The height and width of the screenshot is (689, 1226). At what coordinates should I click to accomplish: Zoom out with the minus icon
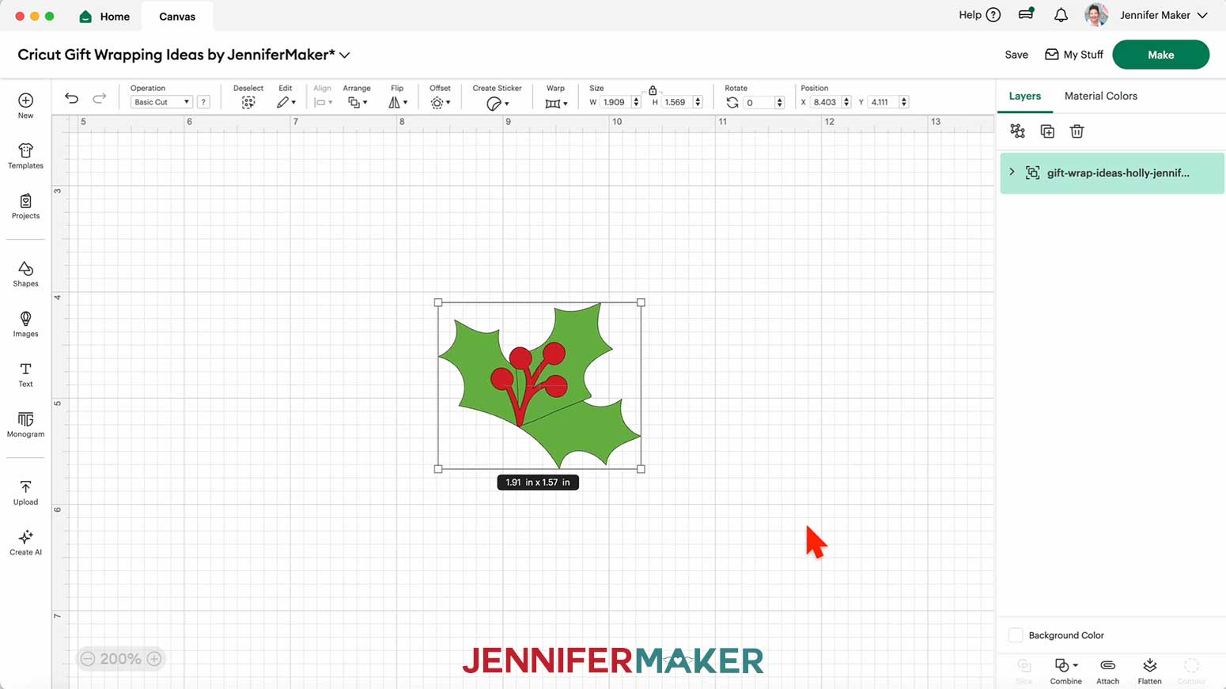pos(88,659)
